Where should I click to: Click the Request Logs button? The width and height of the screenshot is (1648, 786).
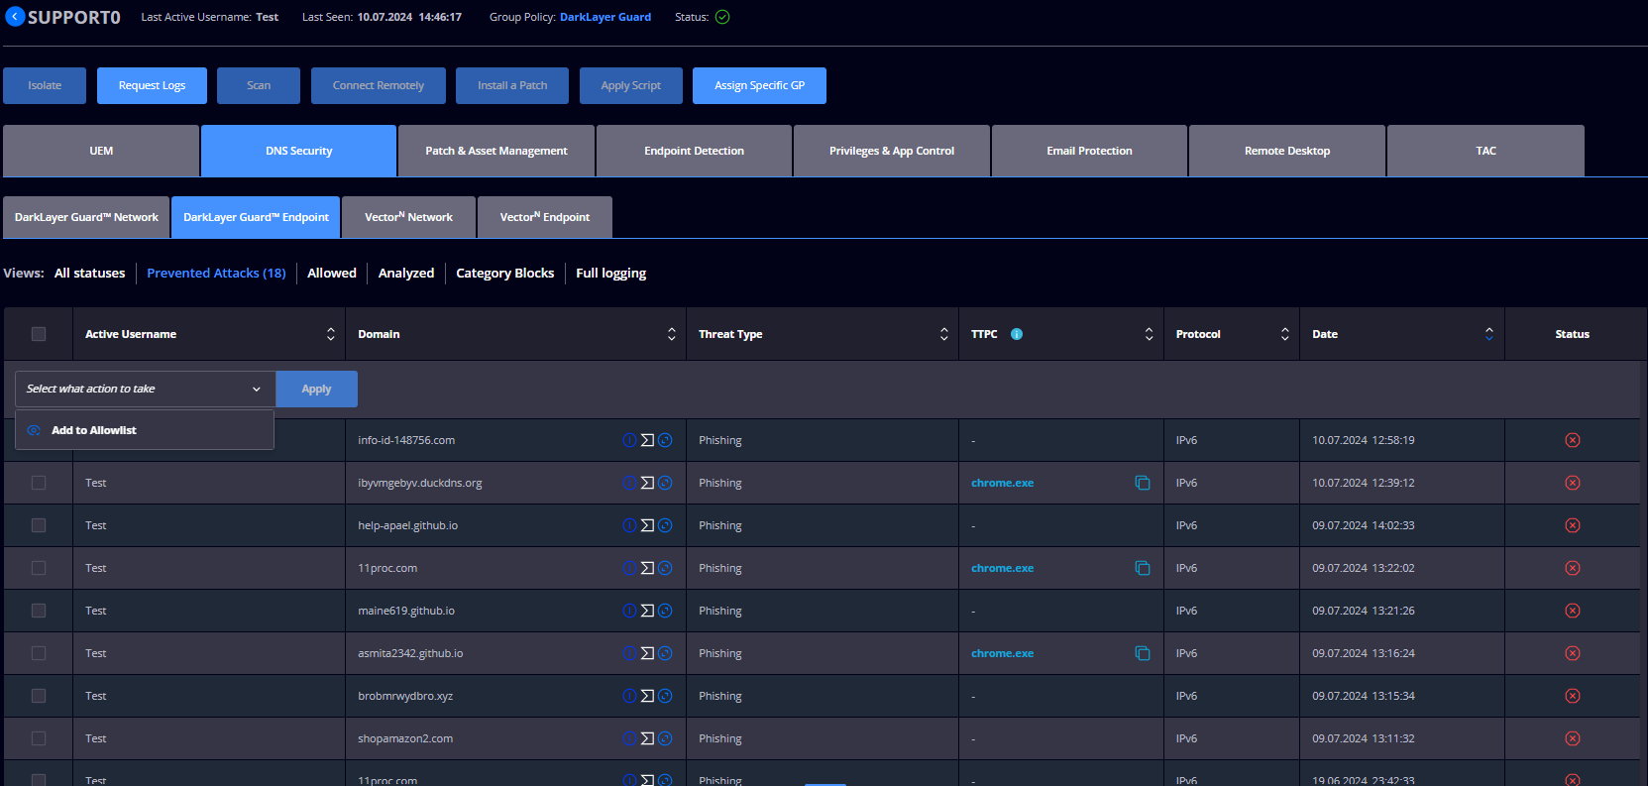pos(152,85)
